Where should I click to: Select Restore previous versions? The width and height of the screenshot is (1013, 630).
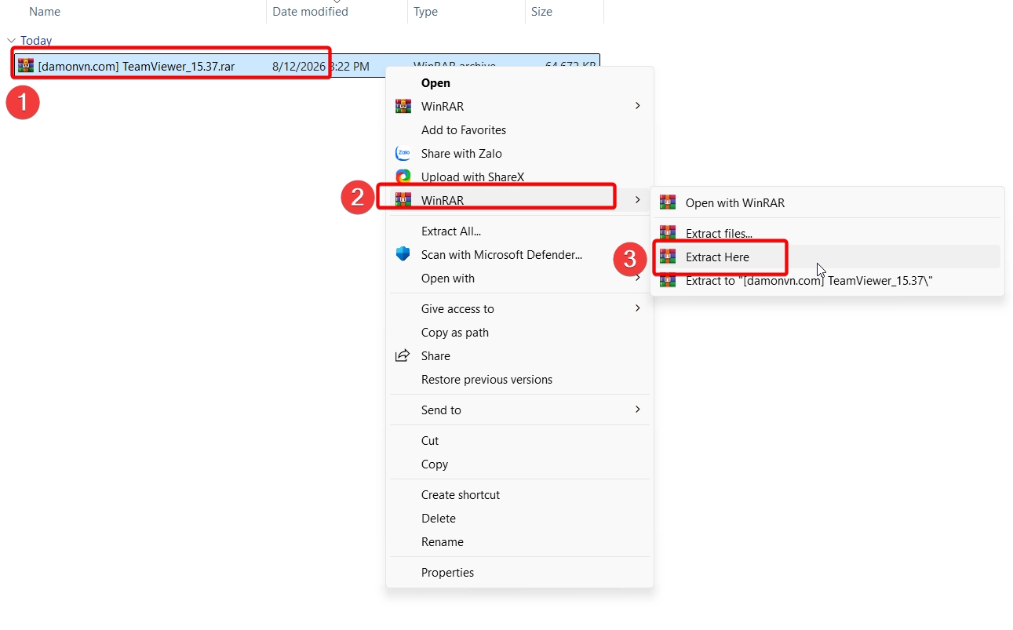[x=486, y=380]
